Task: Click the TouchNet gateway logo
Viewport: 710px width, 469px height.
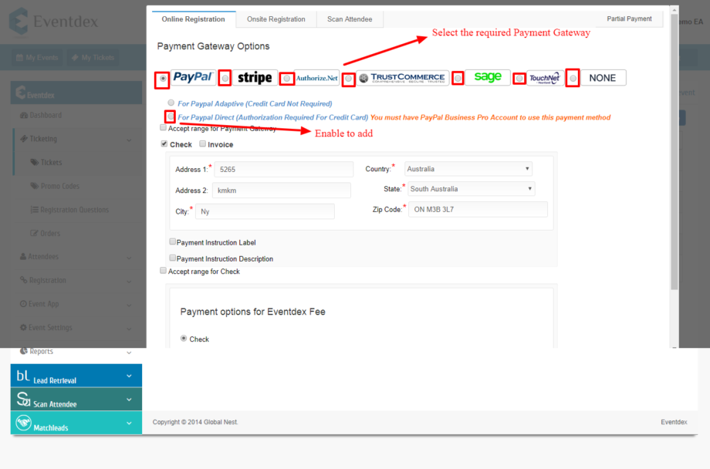Action: 545,78
